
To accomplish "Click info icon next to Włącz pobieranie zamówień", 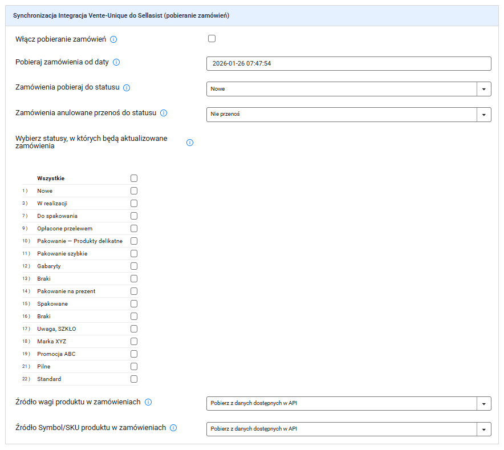I will point(113,39).
